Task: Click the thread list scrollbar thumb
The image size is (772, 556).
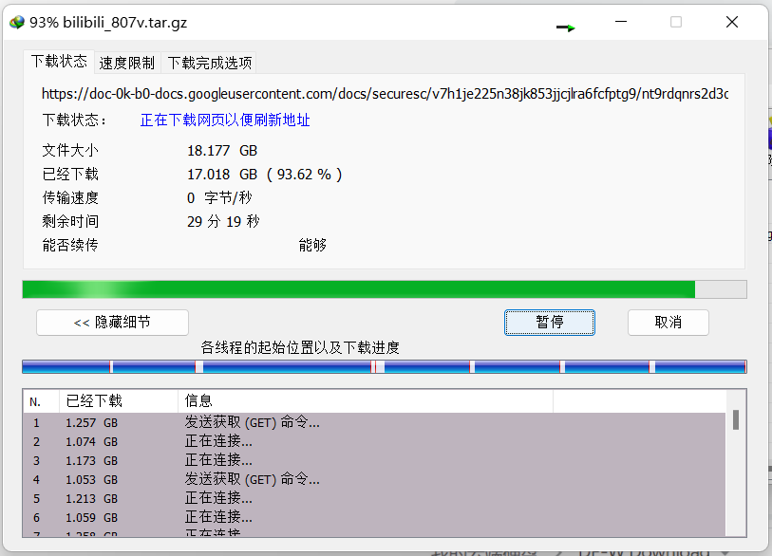Action: tap(736, 419)
